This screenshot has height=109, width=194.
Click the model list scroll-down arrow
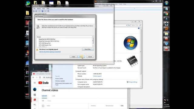pyautogui.click(x=93, y=46)
